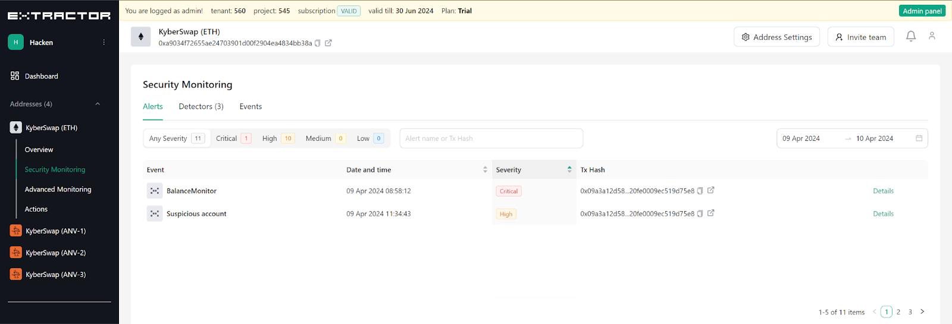Click the previous page arrow

point(874,312)
